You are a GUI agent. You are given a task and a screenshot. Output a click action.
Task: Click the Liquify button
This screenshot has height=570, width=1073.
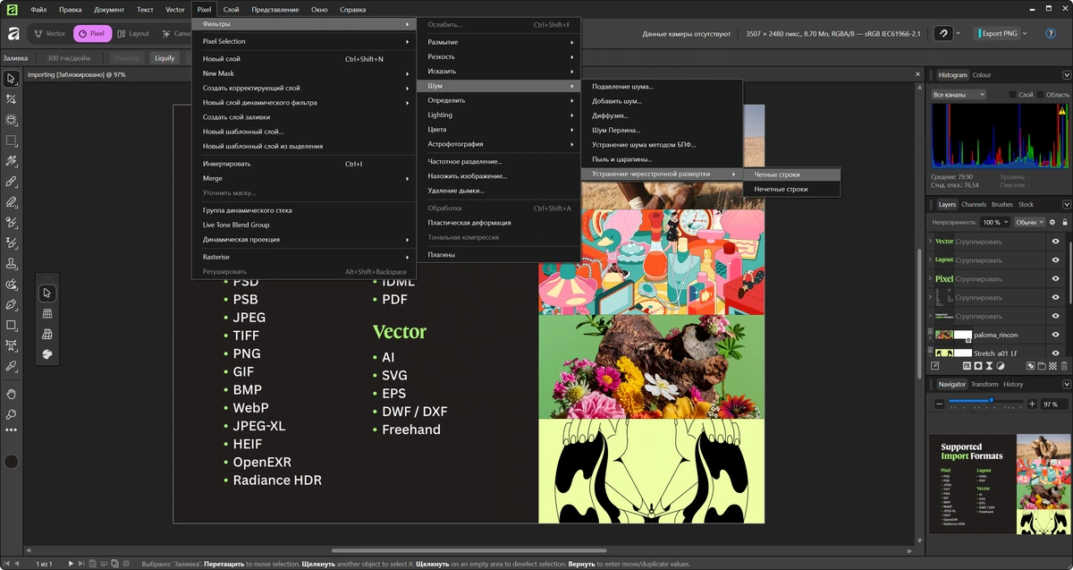[165, 58]
